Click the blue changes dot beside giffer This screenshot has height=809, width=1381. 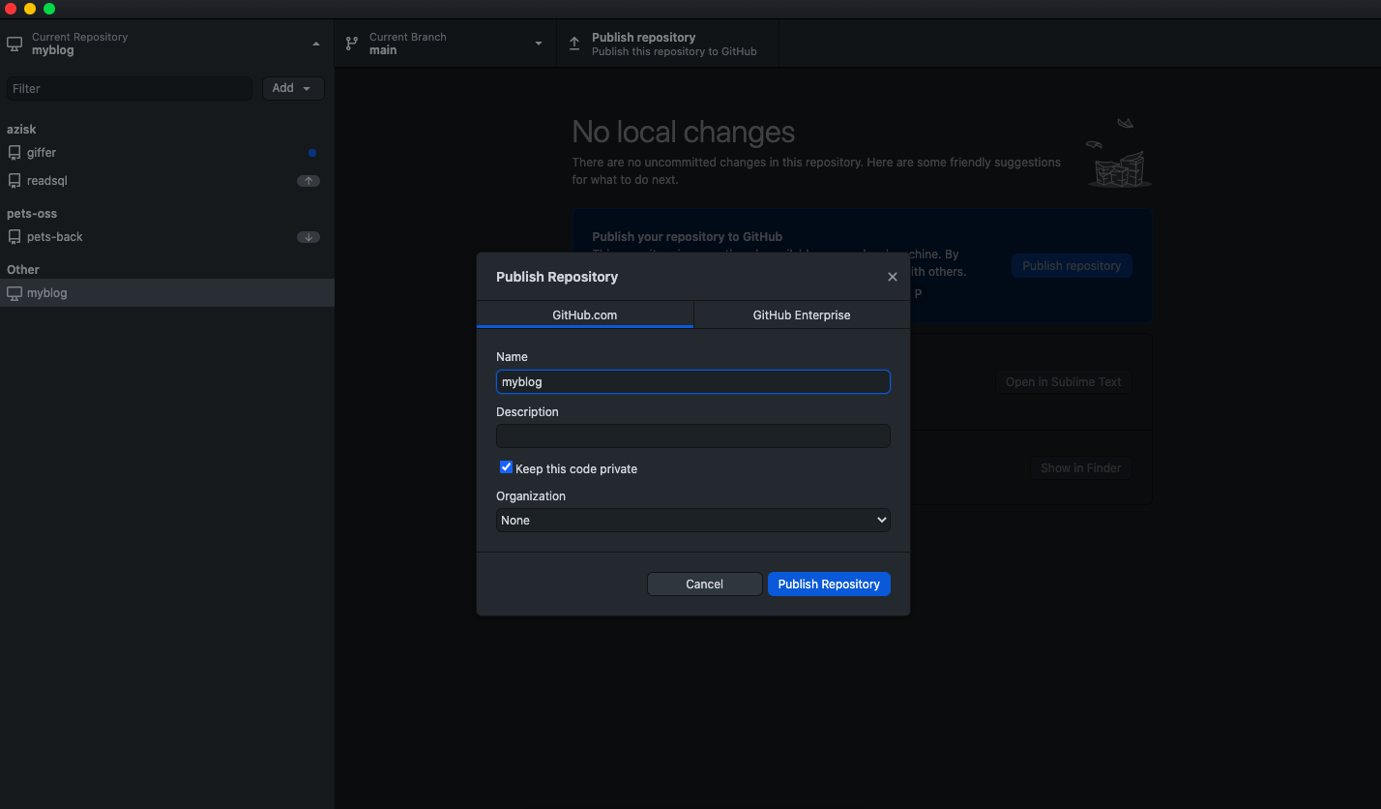312,153
